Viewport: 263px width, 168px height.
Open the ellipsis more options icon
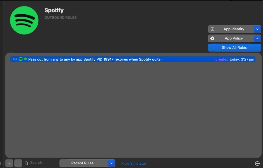257,163
